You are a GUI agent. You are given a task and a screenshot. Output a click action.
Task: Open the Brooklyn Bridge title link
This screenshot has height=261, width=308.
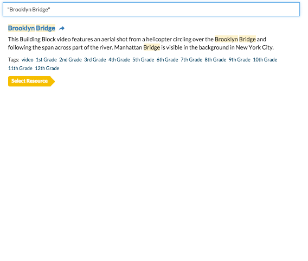click(31, 28)
